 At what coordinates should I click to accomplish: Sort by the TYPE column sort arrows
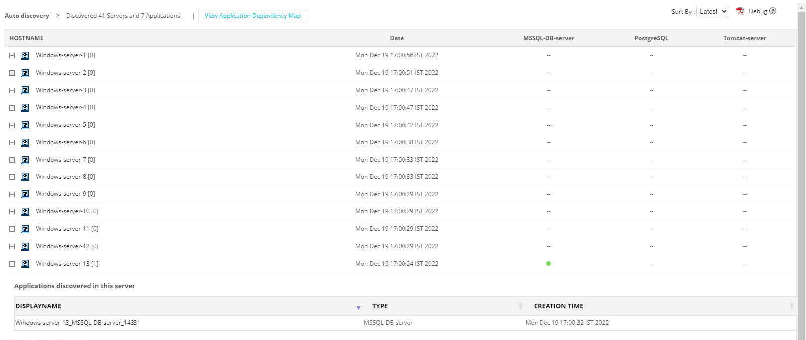520,306
